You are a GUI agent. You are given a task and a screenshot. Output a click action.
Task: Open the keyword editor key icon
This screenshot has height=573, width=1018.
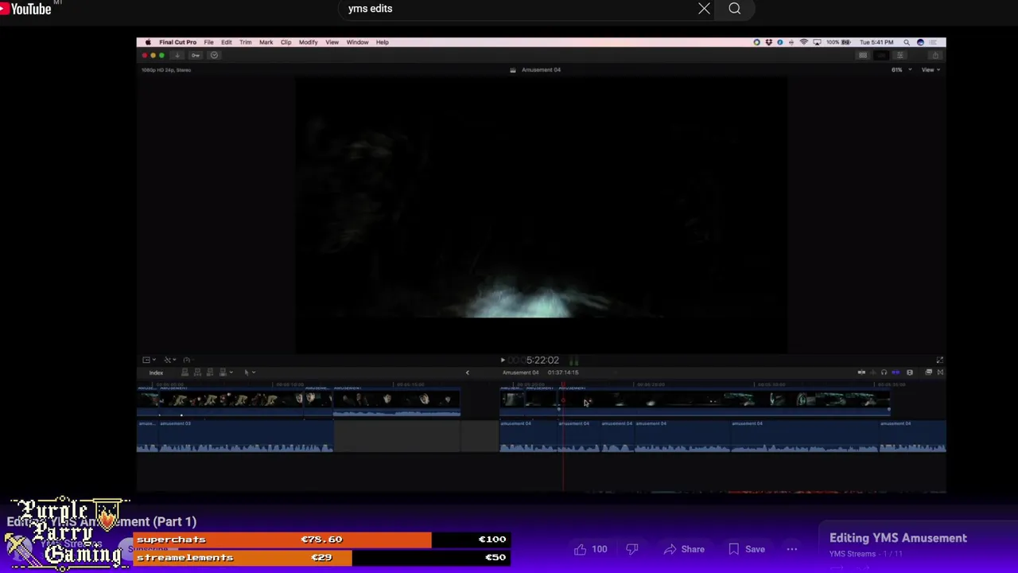click(196, 56)
